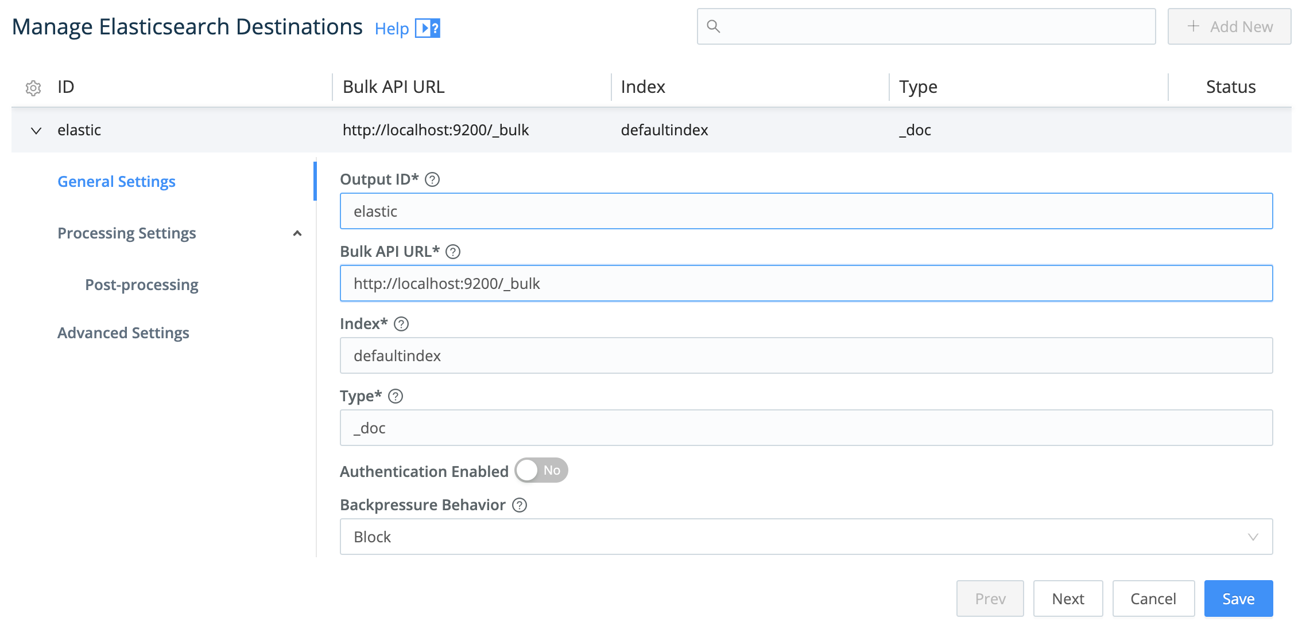Click the Type input field
This screenshot has width=1302, height=626.
pyautogui.click(x=806, y=428)
